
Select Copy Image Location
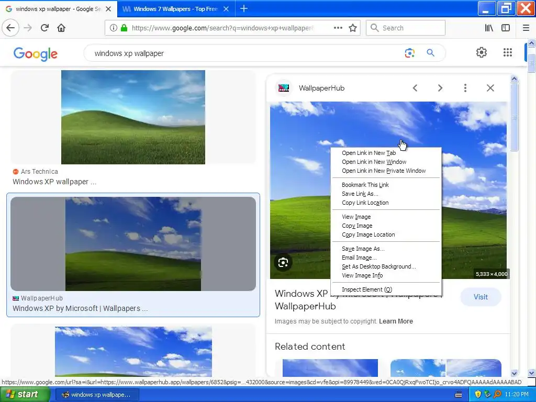(x=386, y=234)
